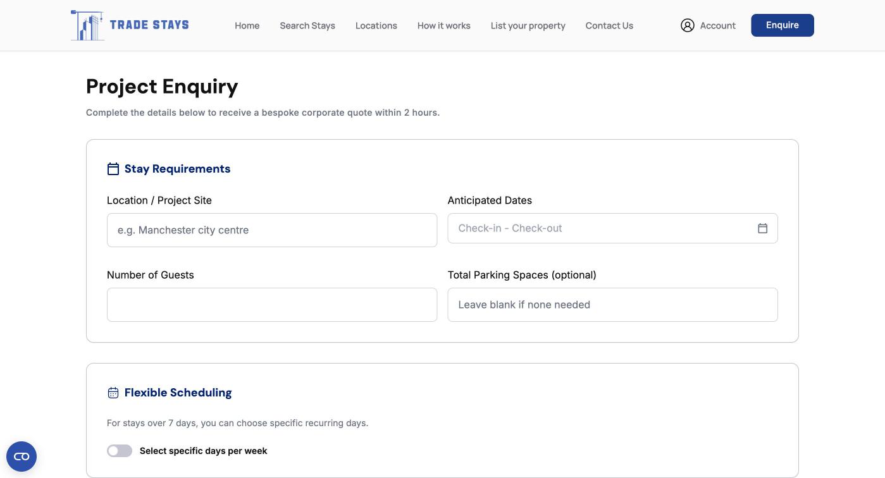Open the floating blue widget button

[x=22, y=457]
